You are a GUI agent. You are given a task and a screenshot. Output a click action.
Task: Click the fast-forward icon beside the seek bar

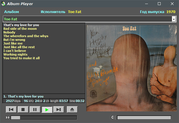(8, 118)
